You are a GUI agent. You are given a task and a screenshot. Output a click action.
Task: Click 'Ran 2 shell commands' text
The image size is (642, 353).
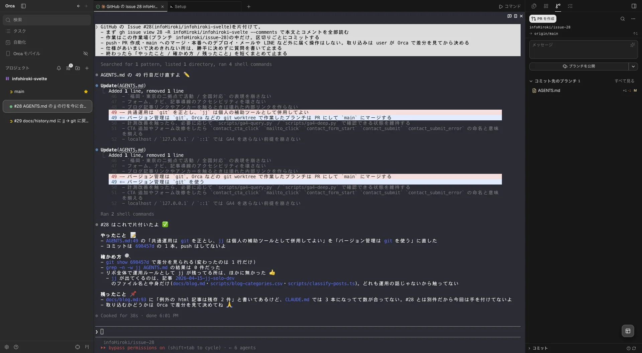[127, 214]
